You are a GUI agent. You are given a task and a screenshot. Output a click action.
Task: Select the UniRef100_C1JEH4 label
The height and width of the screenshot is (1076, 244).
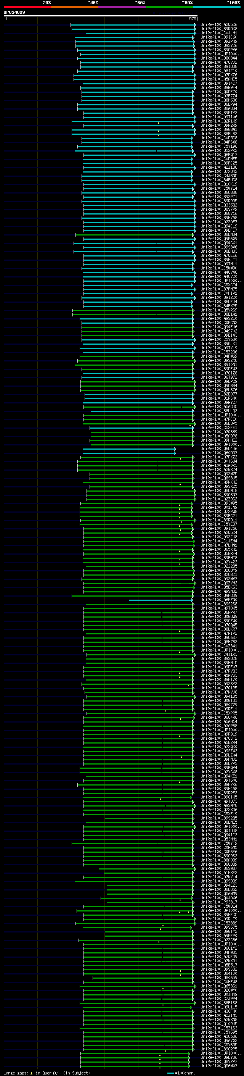click(219, 541)
